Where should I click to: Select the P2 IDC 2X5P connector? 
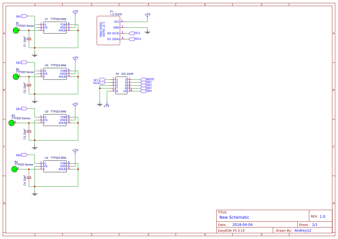click(122, 85)
